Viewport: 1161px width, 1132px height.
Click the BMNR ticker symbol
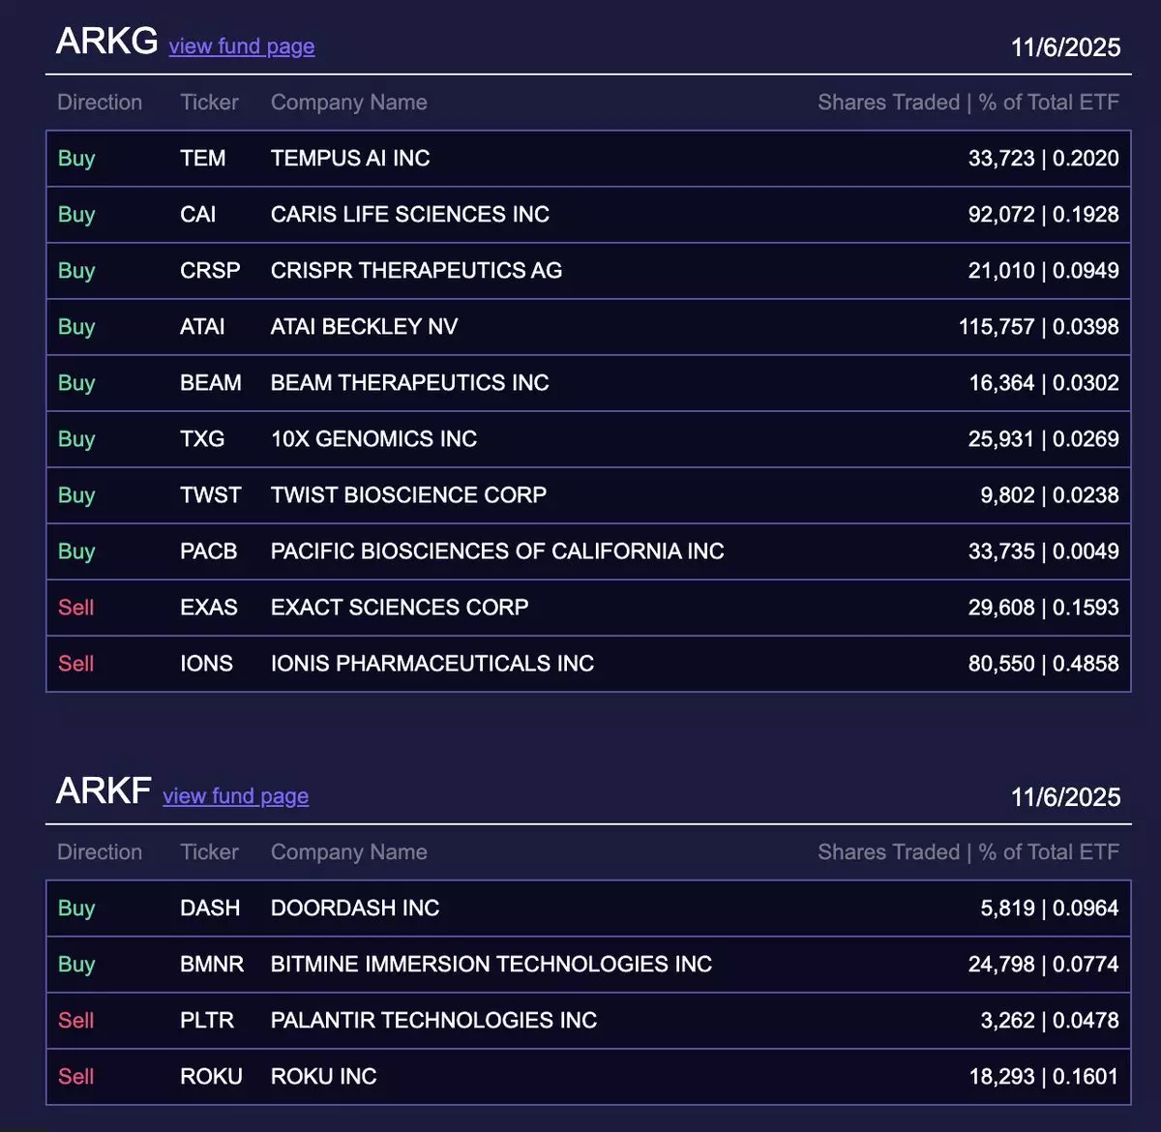click(x=211, y=965)
